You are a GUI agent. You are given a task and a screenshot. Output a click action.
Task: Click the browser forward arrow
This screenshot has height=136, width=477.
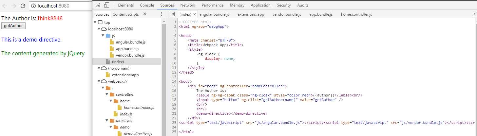coord(14,6)
